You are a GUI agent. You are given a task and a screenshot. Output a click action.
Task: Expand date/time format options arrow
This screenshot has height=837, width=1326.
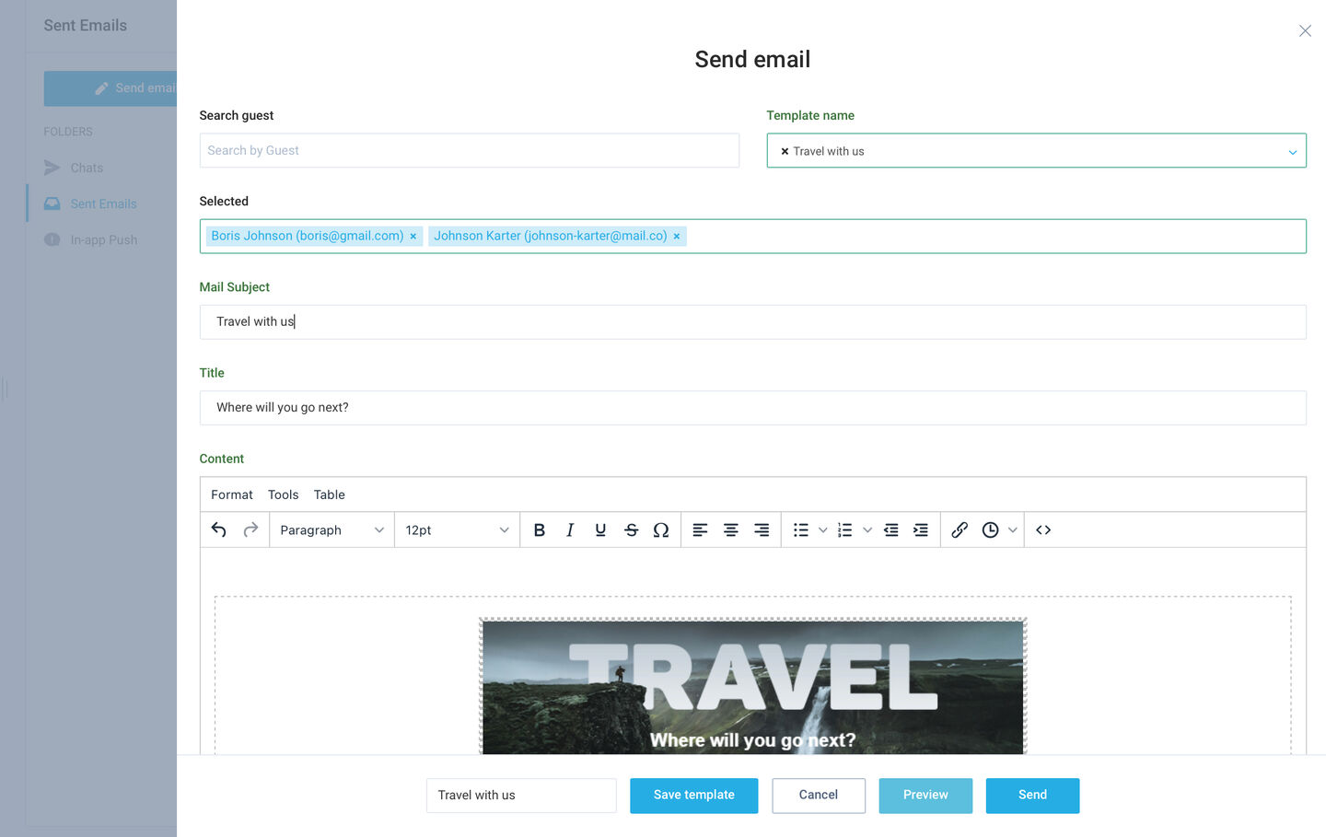tap(1012, 529)
